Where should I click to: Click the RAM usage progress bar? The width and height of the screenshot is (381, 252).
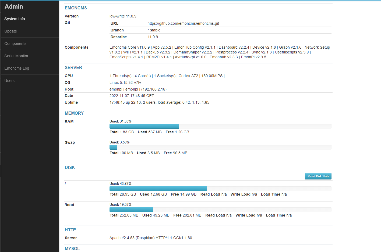pyautogui.click(x=220, y=126)
